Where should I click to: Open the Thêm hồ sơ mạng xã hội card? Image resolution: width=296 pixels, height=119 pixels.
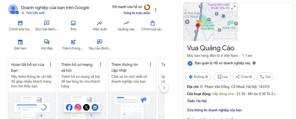point(82,89)
